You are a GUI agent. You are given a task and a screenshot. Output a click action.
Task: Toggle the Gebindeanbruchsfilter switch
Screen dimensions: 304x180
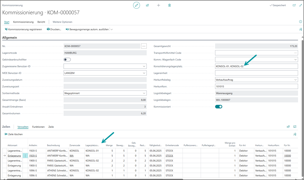(67, 60)
